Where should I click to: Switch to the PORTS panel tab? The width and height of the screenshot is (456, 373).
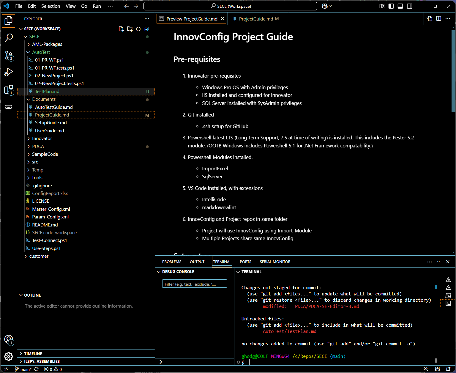click(x=245, y=262)
